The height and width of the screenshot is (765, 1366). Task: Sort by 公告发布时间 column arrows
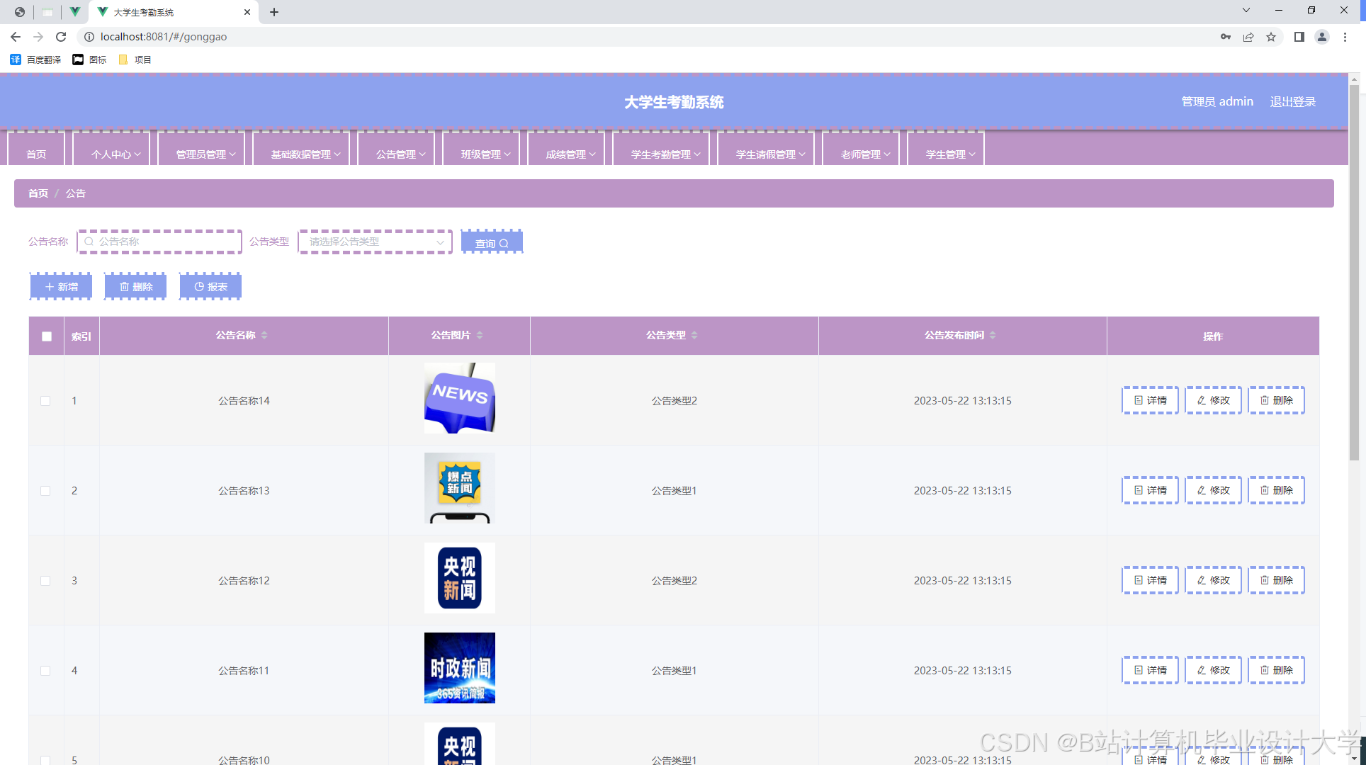click(x=993, y=335)
